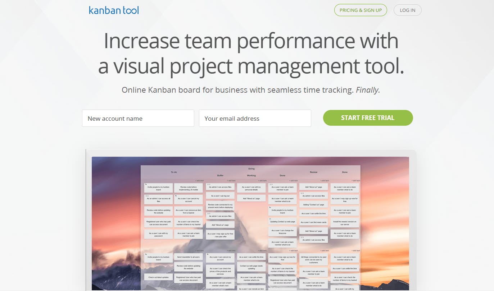494x291 pixels.
Task: Click the checklist icon on 'Updating Contact us web page' card
Action: (x=270, y=219)
